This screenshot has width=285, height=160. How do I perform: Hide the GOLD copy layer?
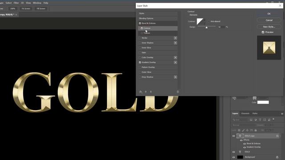(233, 136)
